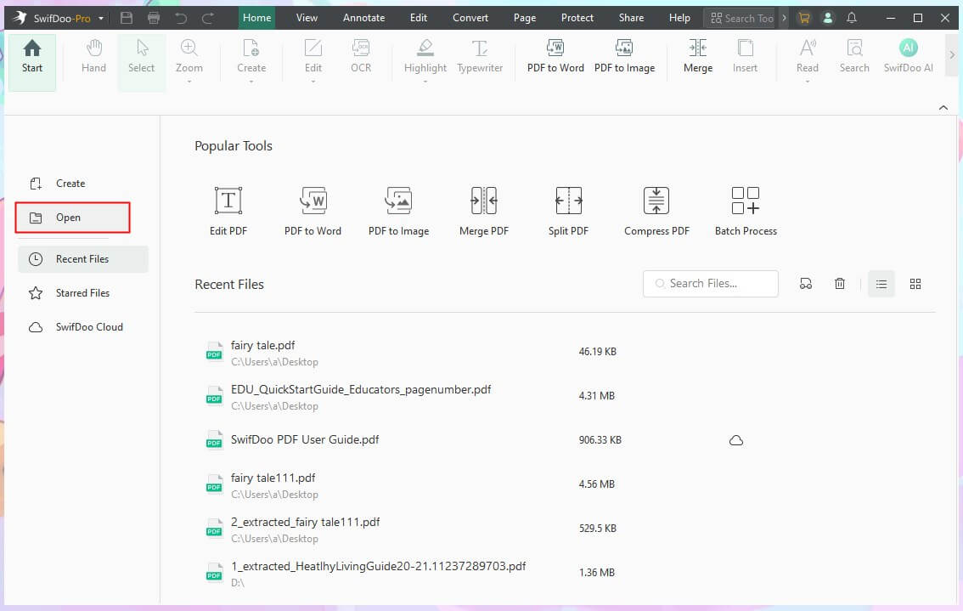Open the shopping cart icon
963x611 pixels.
(803, 18)
